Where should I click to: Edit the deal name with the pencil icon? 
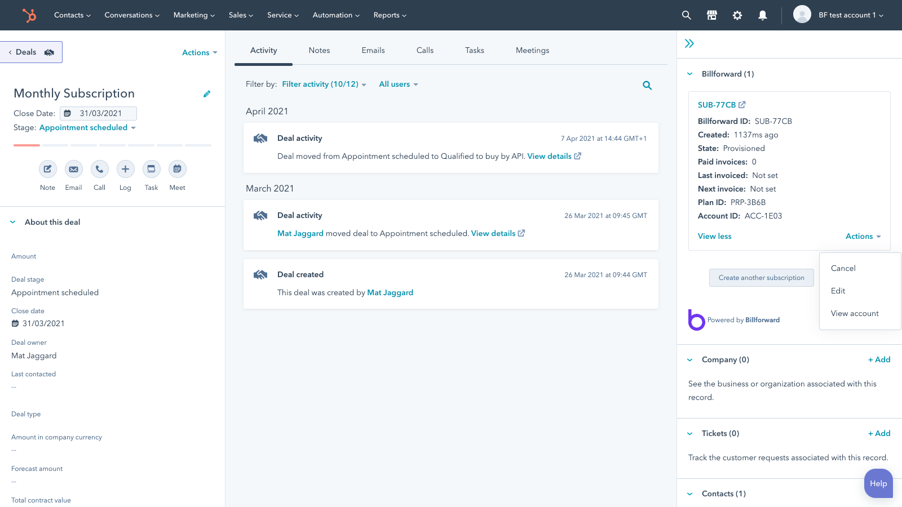pyautogui.click(x=207, y=94)
